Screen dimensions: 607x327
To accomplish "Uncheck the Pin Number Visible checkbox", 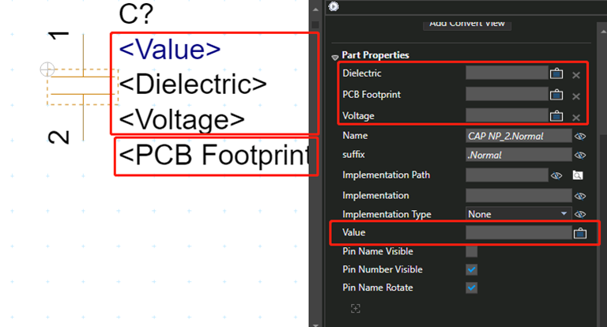I will pos(472,269).
